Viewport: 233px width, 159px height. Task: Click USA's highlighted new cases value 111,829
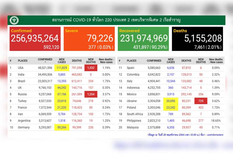62,68
